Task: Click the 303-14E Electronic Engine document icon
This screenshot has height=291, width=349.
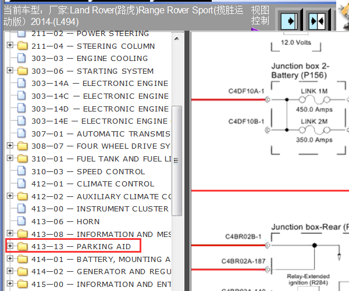Action: pyautogui.click(x=22, y=121)
